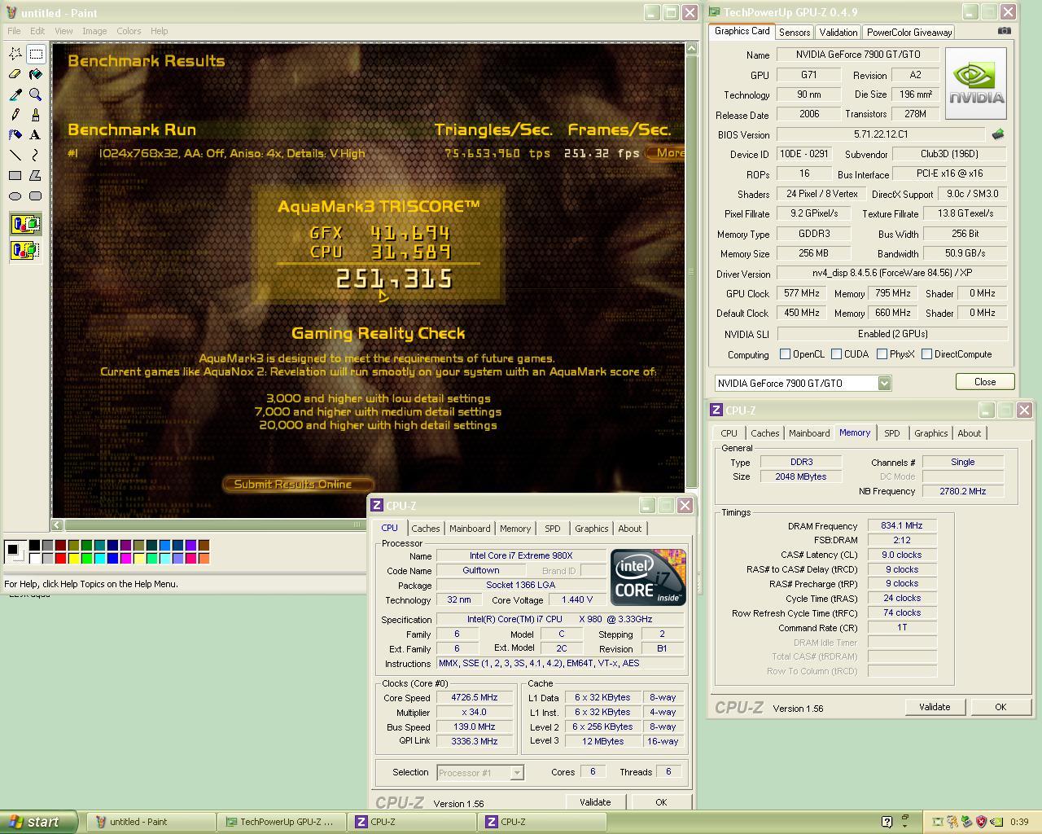The image size is (1042, 834).
Task: Choose the opaque selection option in Paint
Action: click(x=25, y=224)
